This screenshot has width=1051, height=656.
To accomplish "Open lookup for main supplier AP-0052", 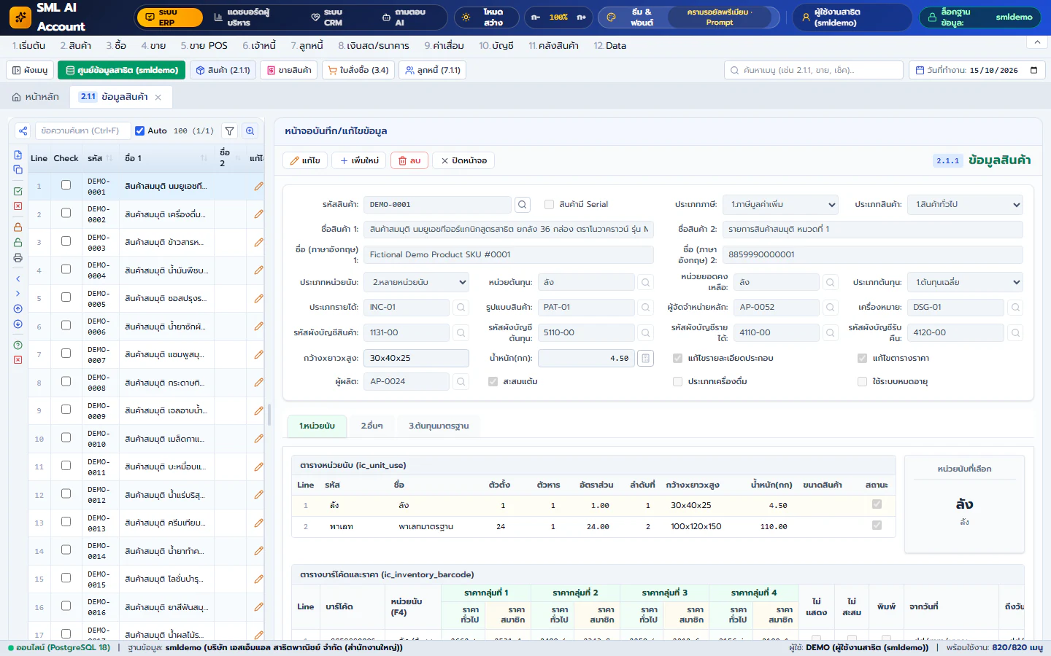I will [x=831, y=308].
